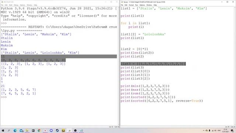Click shell output line '21'
The image size is (236, 133).
pyautogui.click(x=3, y=86)
